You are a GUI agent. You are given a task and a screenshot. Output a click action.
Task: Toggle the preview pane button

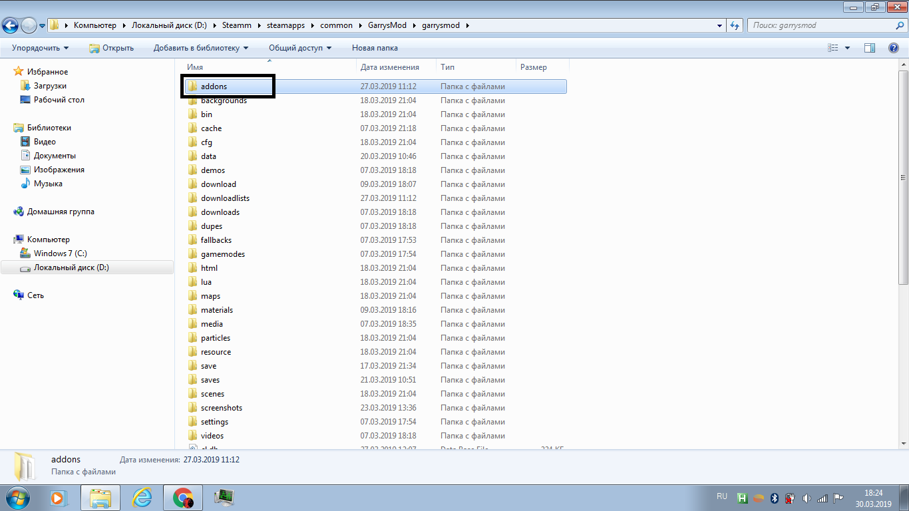tap(869, 48)
